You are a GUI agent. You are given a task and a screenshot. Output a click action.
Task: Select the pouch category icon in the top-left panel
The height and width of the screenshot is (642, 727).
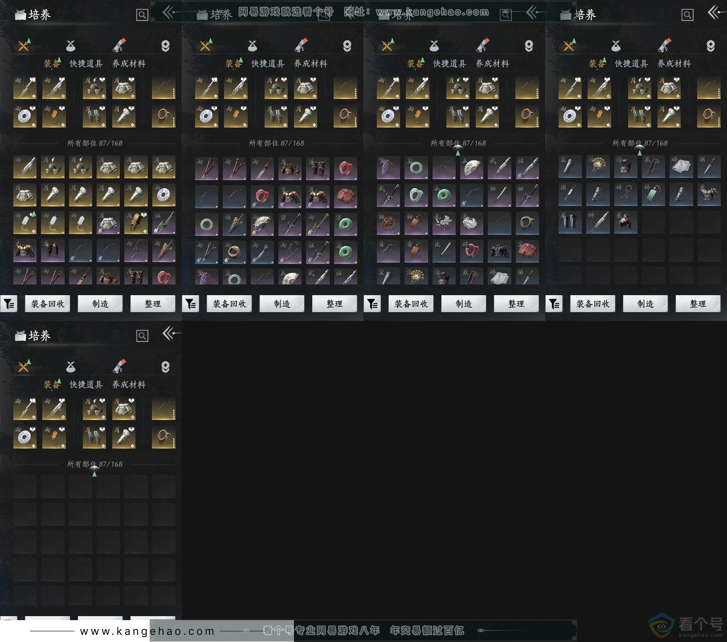[71, 46]
